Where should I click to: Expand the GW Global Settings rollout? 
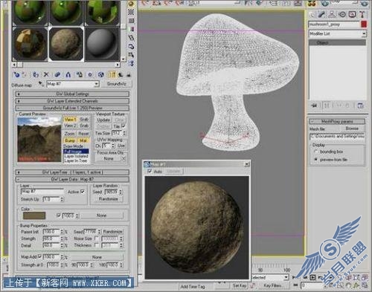coord(72,94)
